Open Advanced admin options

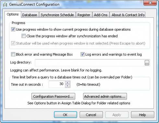coord(105,96)
